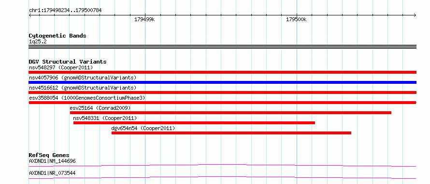Click the 1q25.2 band label
The image size is (430, 184).
(38, 42)
